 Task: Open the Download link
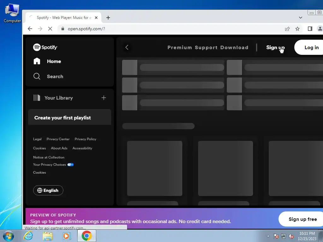(x=234, y=48)
